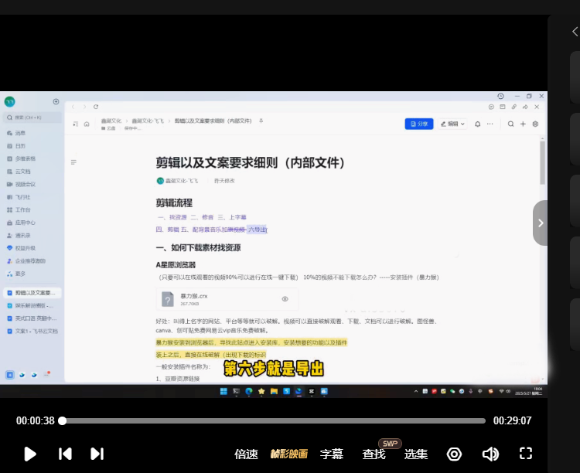Open the 编辑 edit mode dropdown
580x473 pixels.
coord(452,124)
